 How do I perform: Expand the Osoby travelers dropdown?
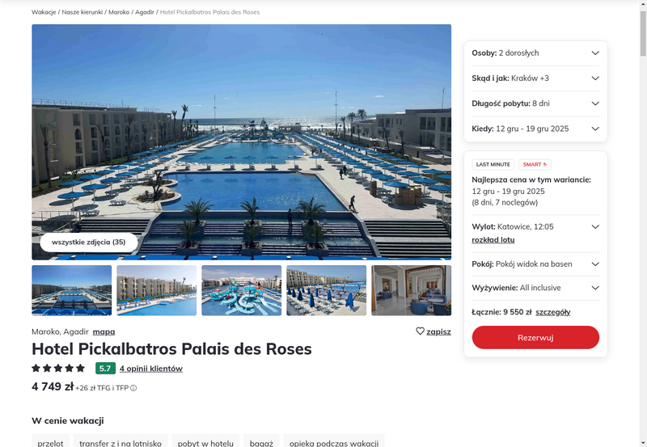[535, 53]
